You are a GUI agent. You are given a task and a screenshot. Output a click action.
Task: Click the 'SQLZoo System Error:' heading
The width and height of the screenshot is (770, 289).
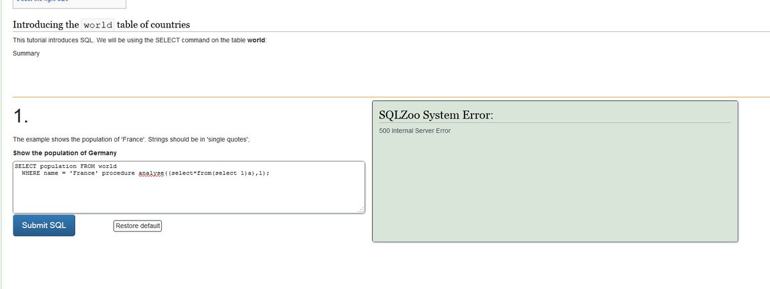436,115
